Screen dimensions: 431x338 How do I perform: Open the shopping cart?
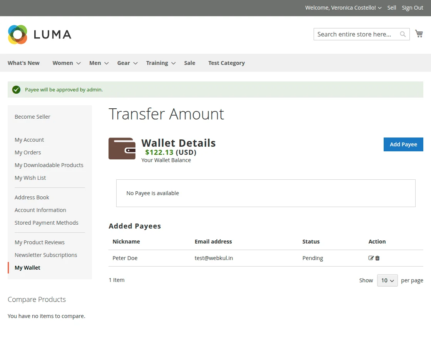click(419, 33)
